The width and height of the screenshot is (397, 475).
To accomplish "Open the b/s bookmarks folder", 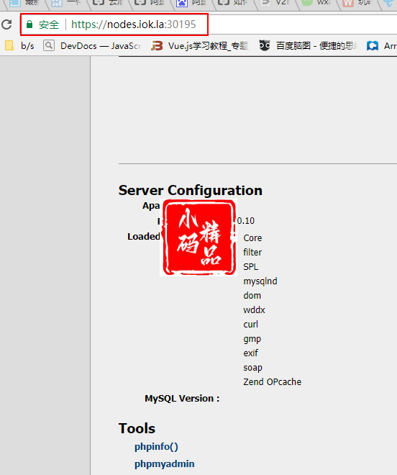I will pyautogui.click(x=20, y=46).
